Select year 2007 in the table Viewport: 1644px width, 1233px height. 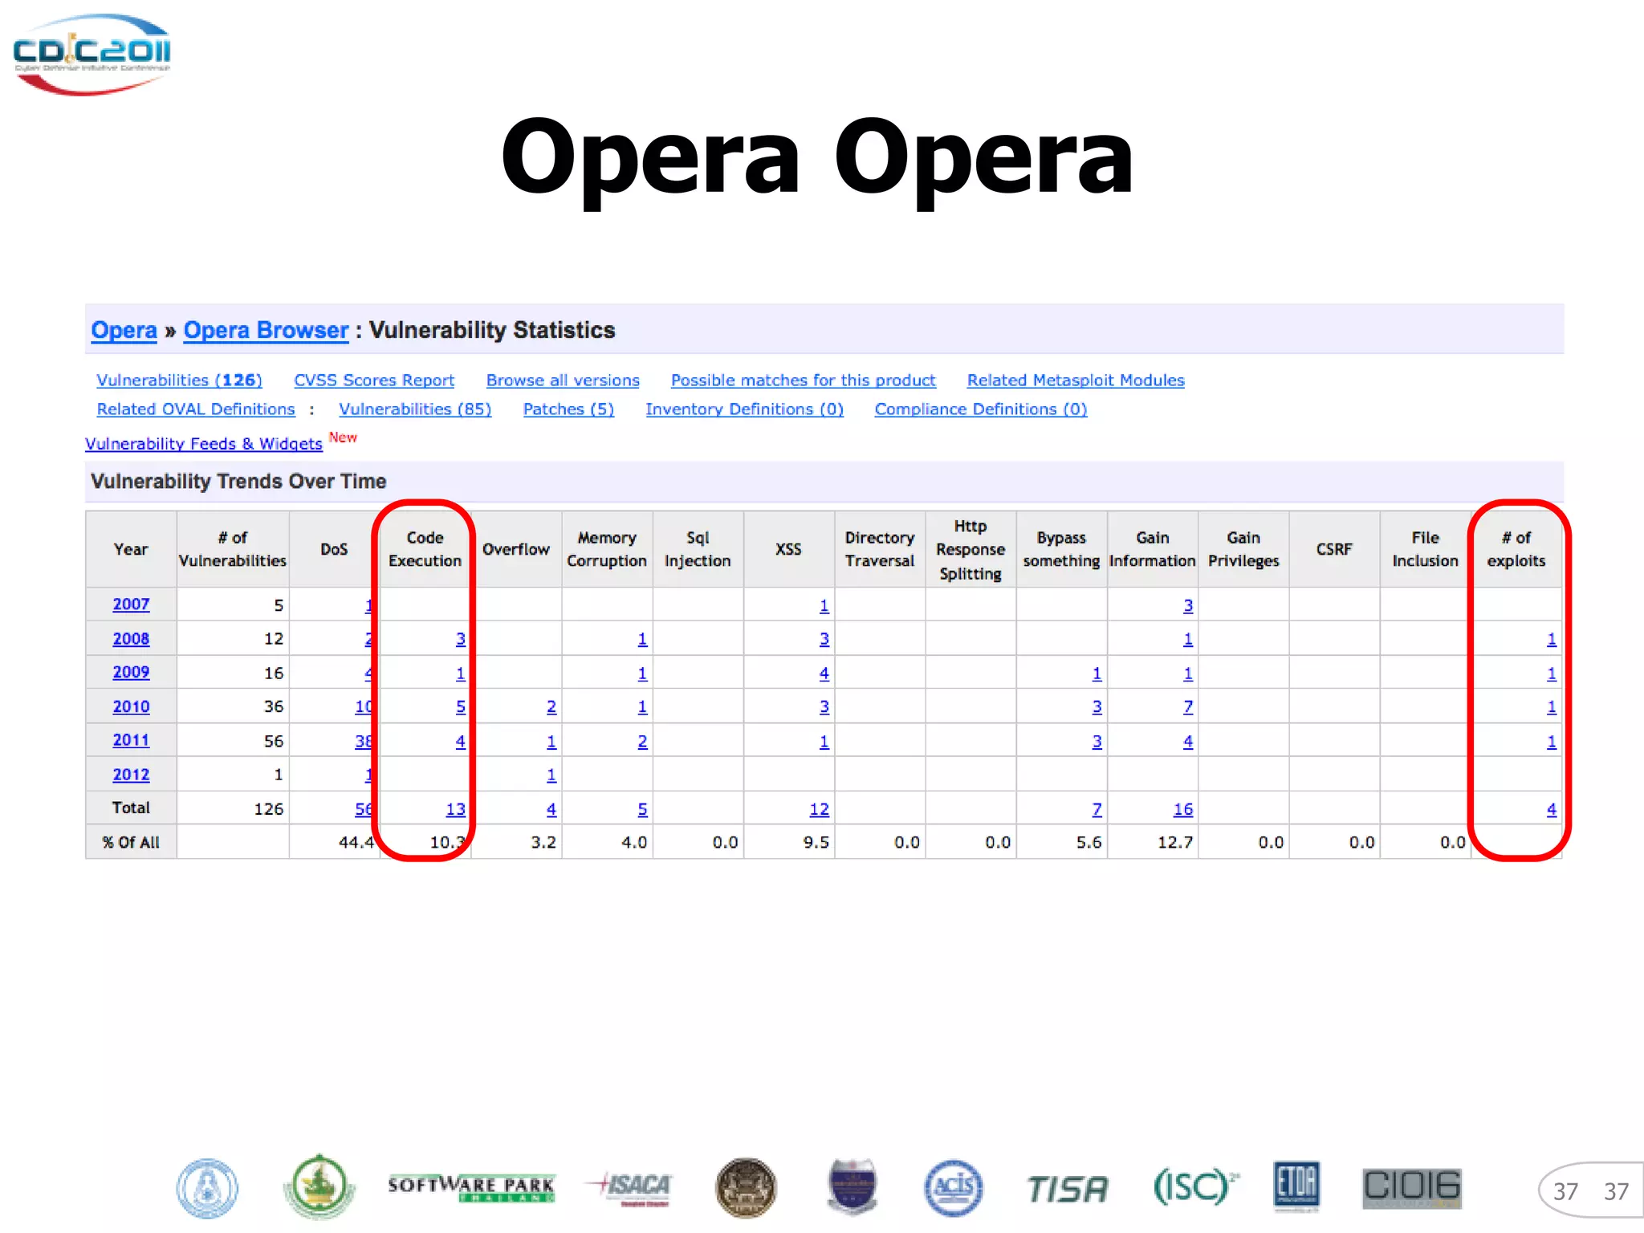point(131,604)
